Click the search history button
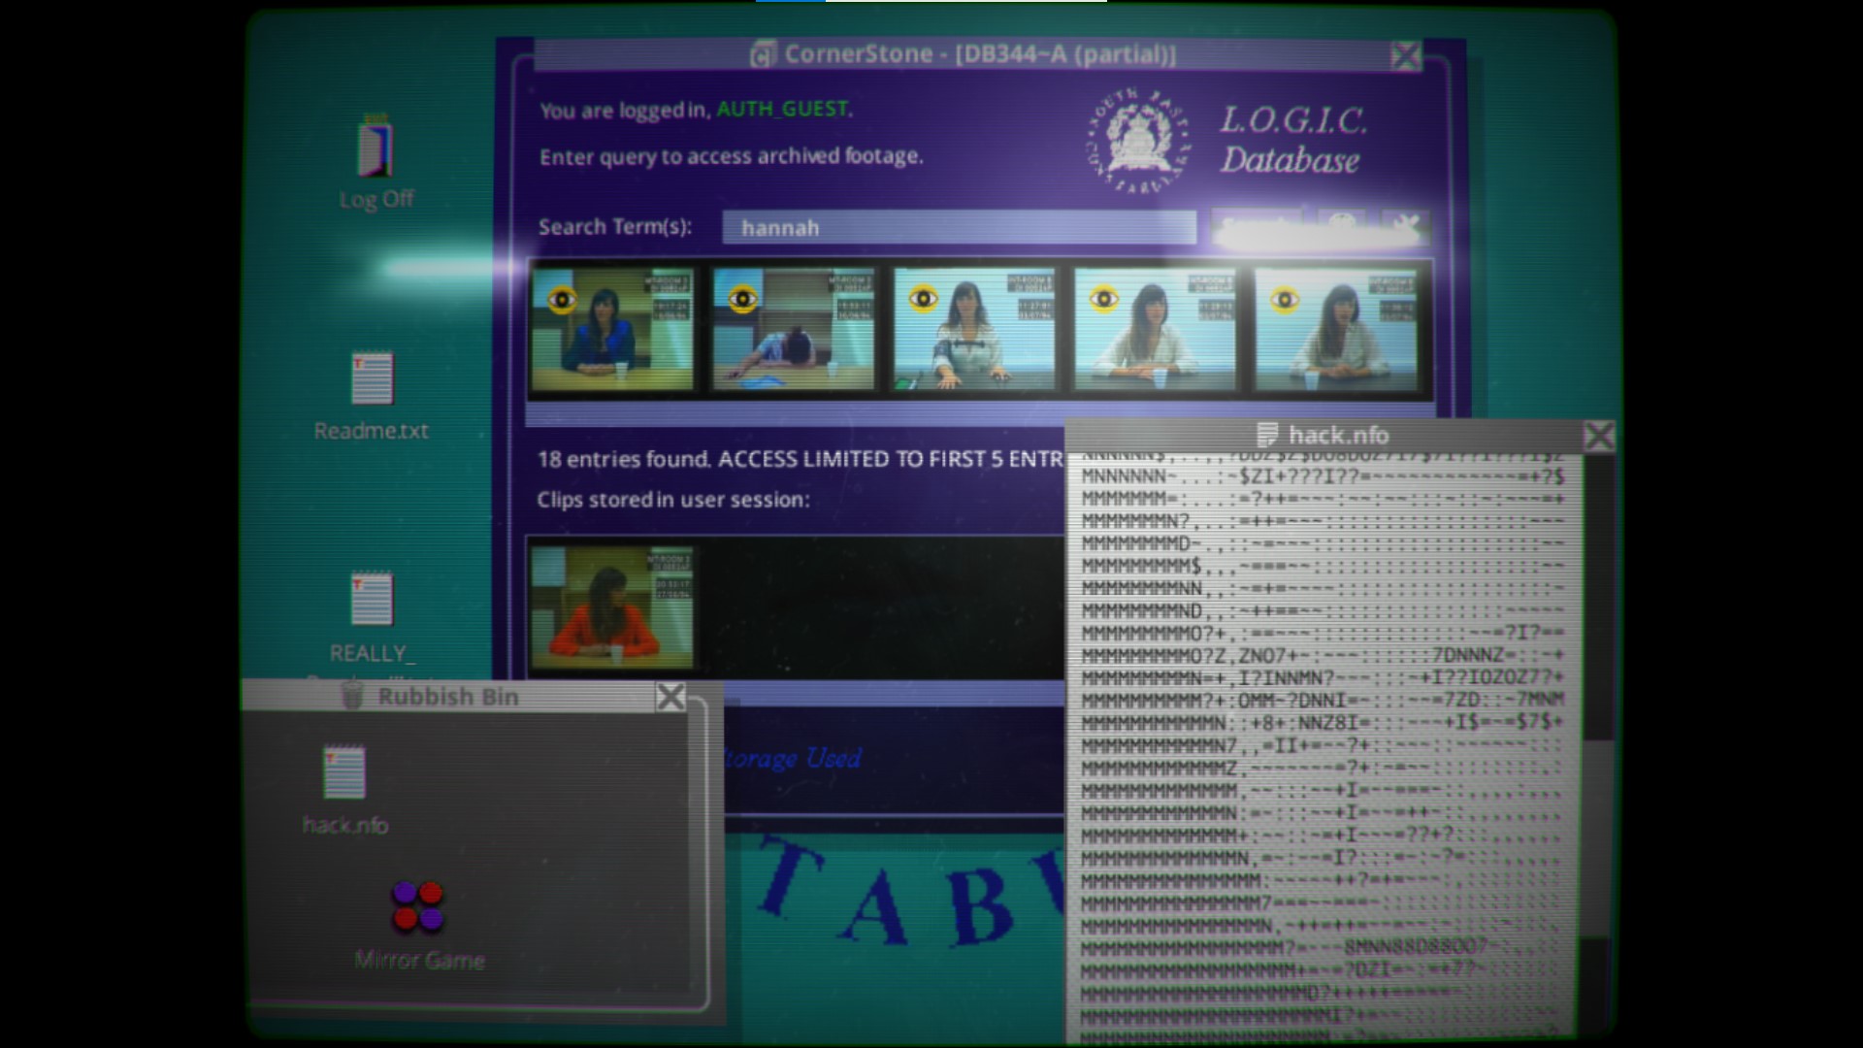This screenshot has height=1048, width=1863. [x=1343, y=226]
